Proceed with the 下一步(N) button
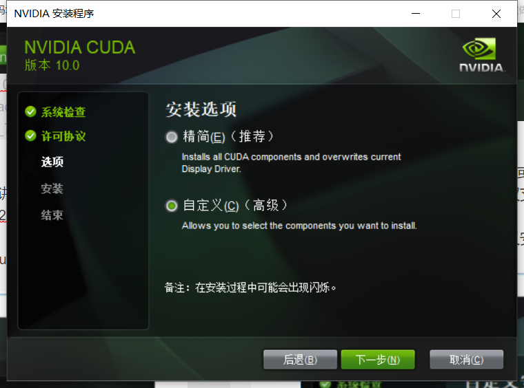Image resolution: width=524 pixels, height=388 pixels. point(378,360)
